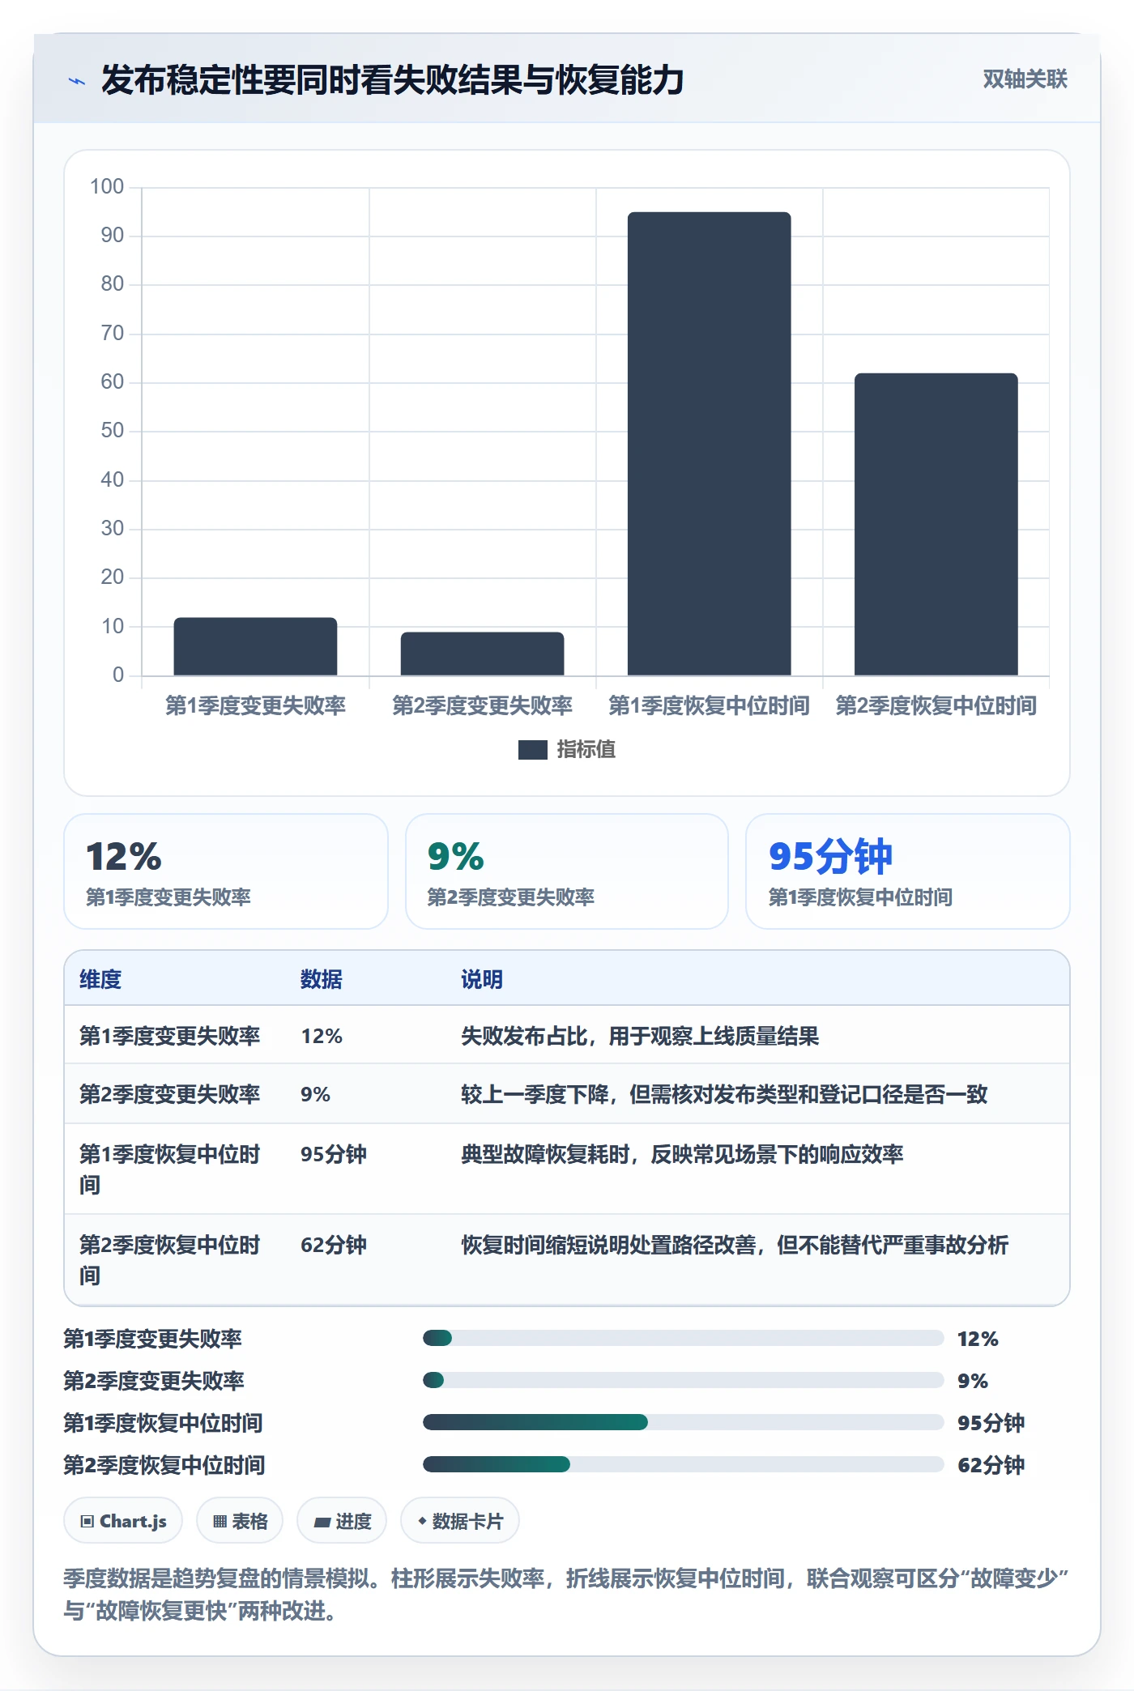Image resolution: width=1134 pixels, height=1691 pixels.
Task: Click the title 发布稳定性要同时看失败结果与恢复能力
Action: coord(393,80)
